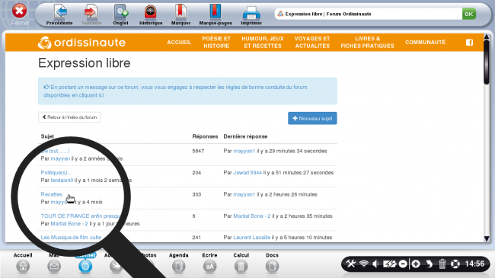This screenshot has width=495, height=278.
Task: Click the Dernière réponse column header
Action: click(245, 136)
